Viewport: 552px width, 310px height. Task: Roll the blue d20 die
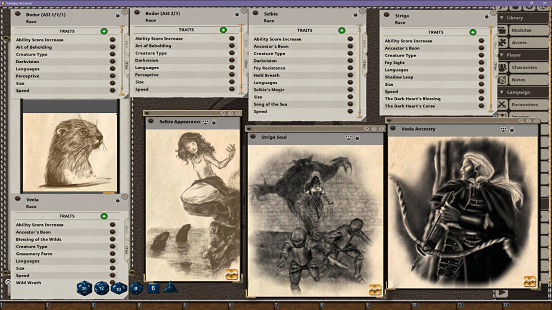(x=85, y=288)
